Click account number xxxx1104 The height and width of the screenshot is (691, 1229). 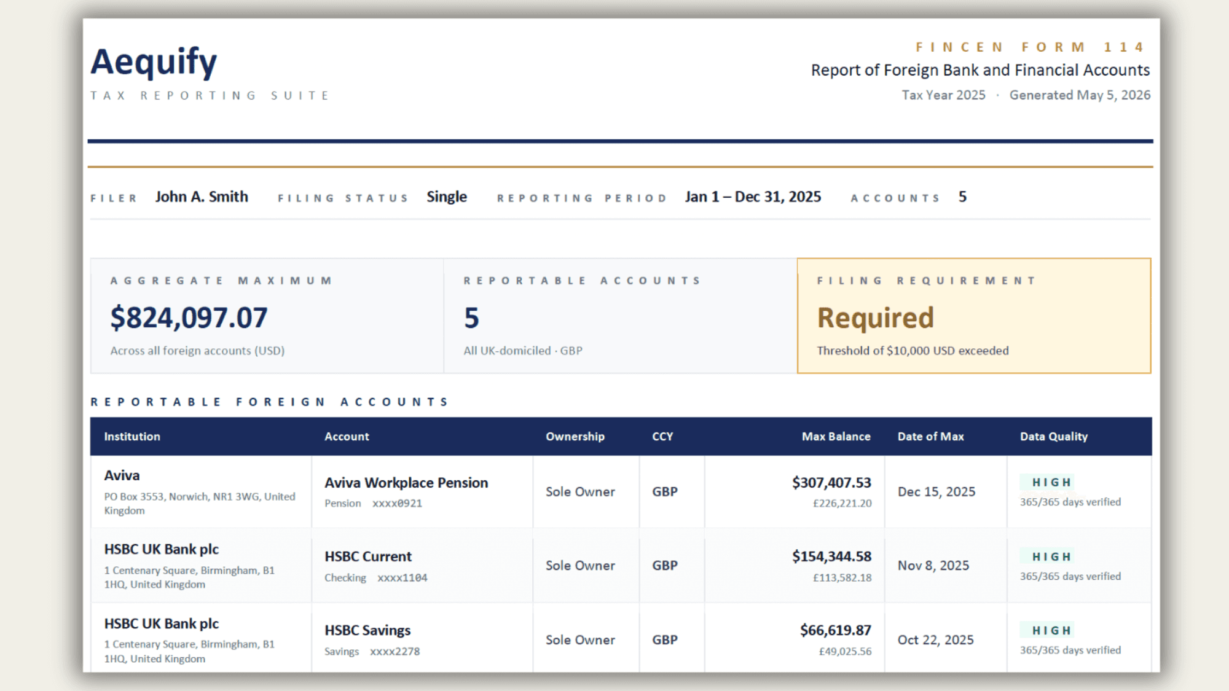(x=402, y=578)
